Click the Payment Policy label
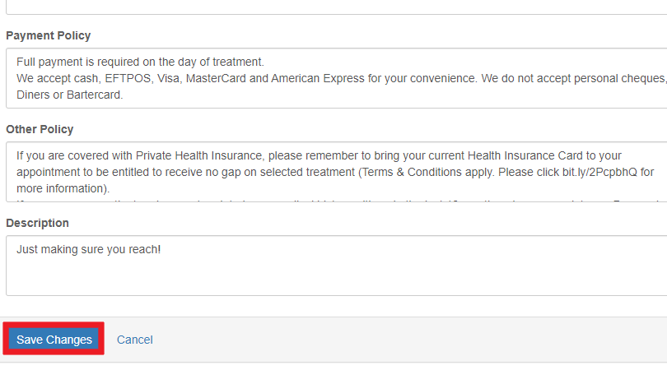667x370 pixels. click(x=48, y=35)
